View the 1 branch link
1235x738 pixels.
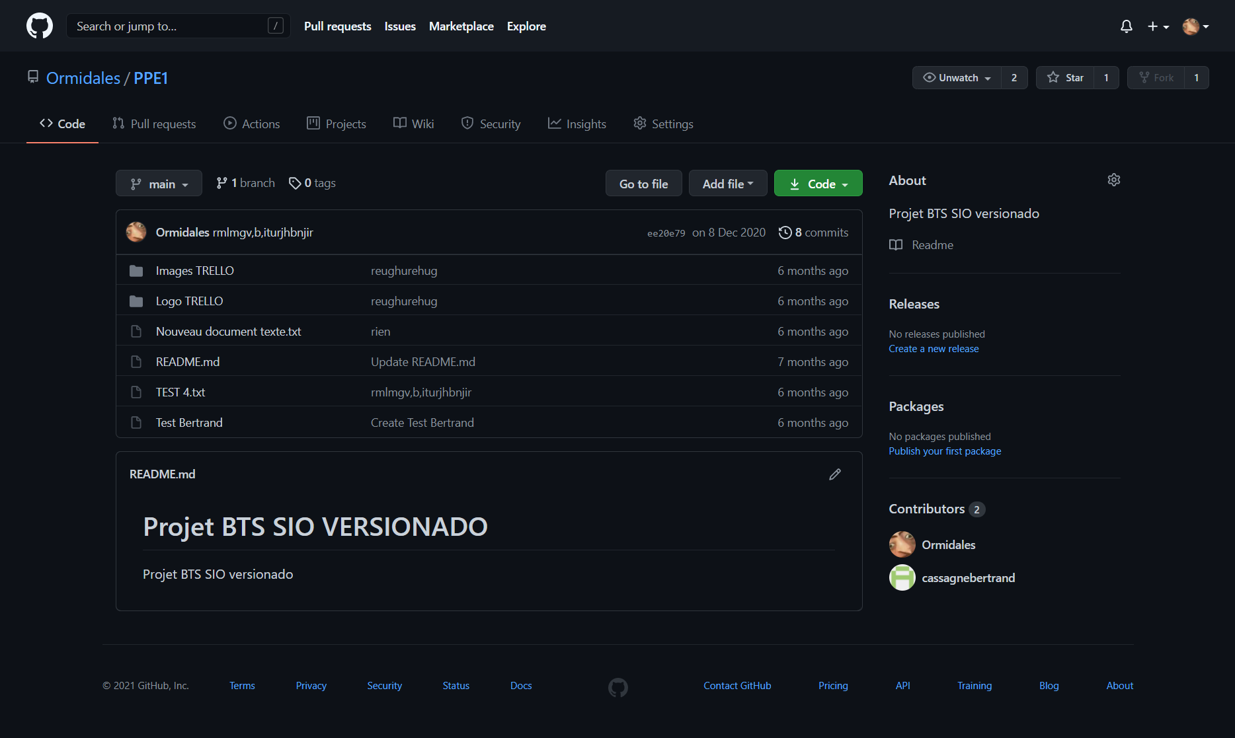(x=245, y=183)
